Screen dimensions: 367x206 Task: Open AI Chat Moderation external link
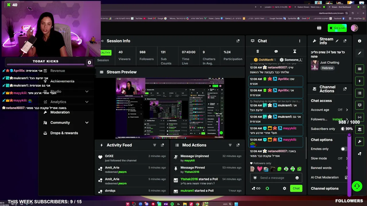346,177
